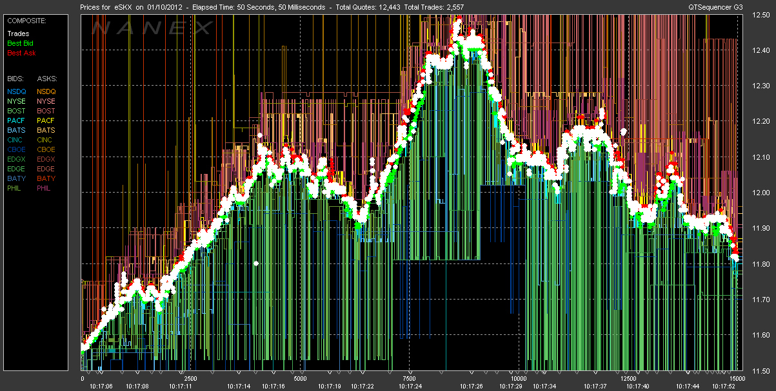The image size is (776, 391).
Task: Choose NYSE under the BIDS legend
Action: pyautogui.click(x=17, y=101)
